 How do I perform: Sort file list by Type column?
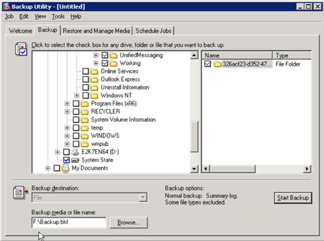(292, 55)
